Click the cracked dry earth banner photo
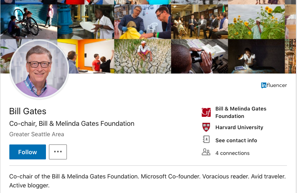This screenshot has height=193, width=297. point(142,56)
